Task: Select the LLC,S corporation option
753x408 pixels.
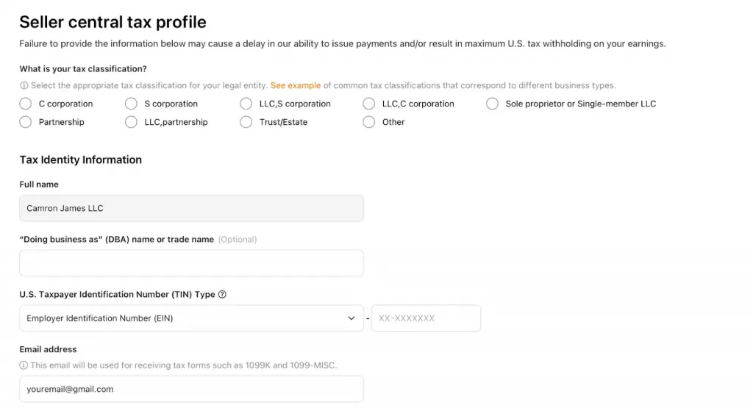Action: pyautogui.click(x=246, y=104)
